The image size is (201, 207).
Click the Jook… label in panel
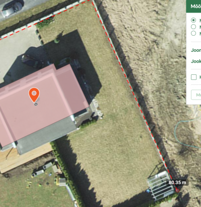pos(196,61)
